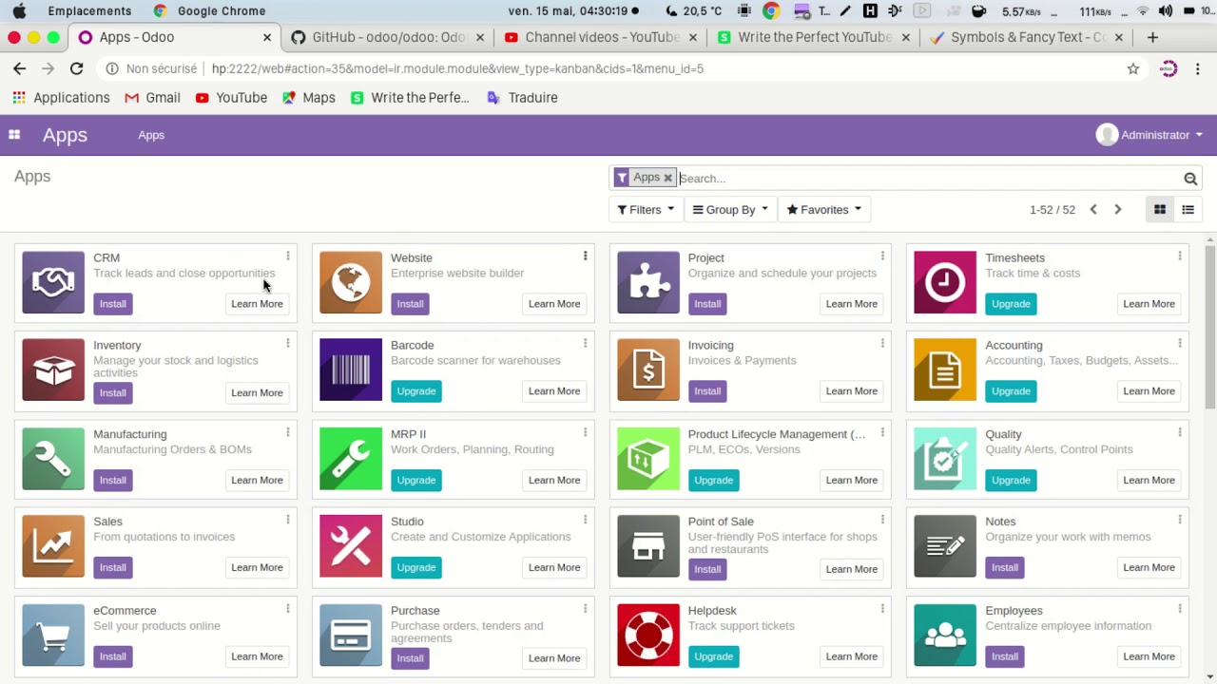The width and height of the screenshot is (1217, 684).
Task: Click the Notes pencil icon
Action: 945,546
